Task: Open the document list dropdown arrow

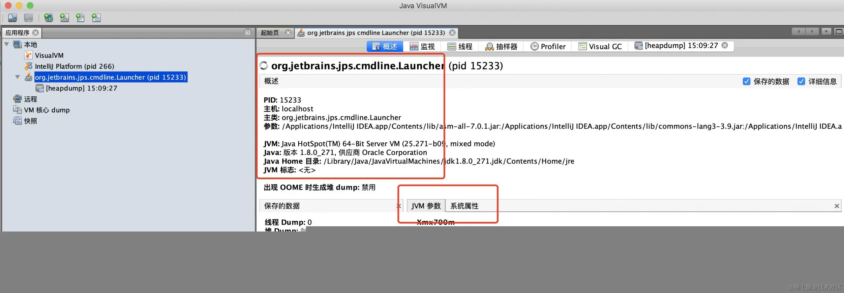Action: tap(826, 32)
